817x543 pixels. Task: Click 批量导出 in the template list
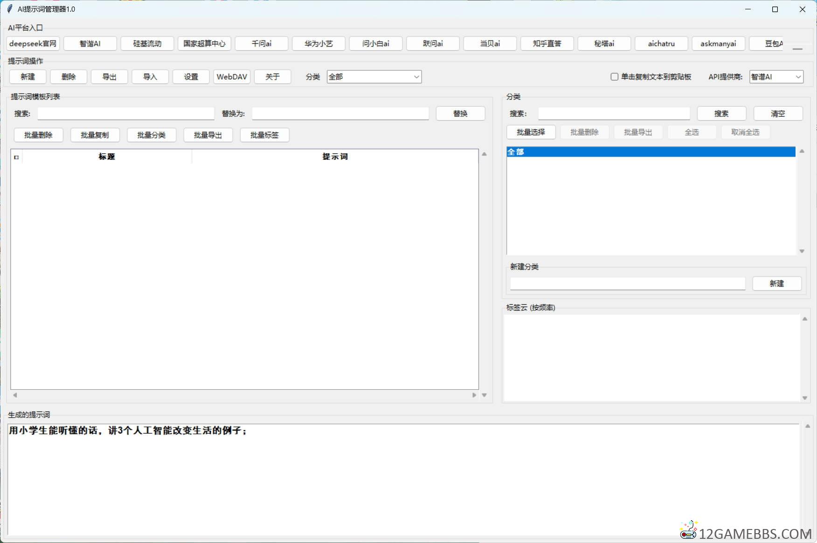click(x=208, y=135)
